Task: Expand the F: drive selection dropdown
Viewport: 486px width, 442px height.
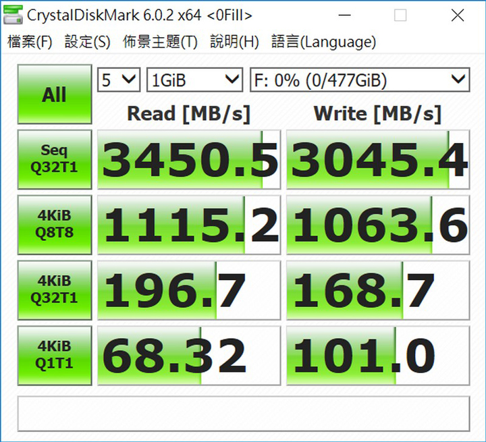Action: click(360, 80)
